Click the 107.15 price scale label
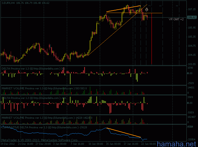This screenshot has width=198, height=147. 192,9
